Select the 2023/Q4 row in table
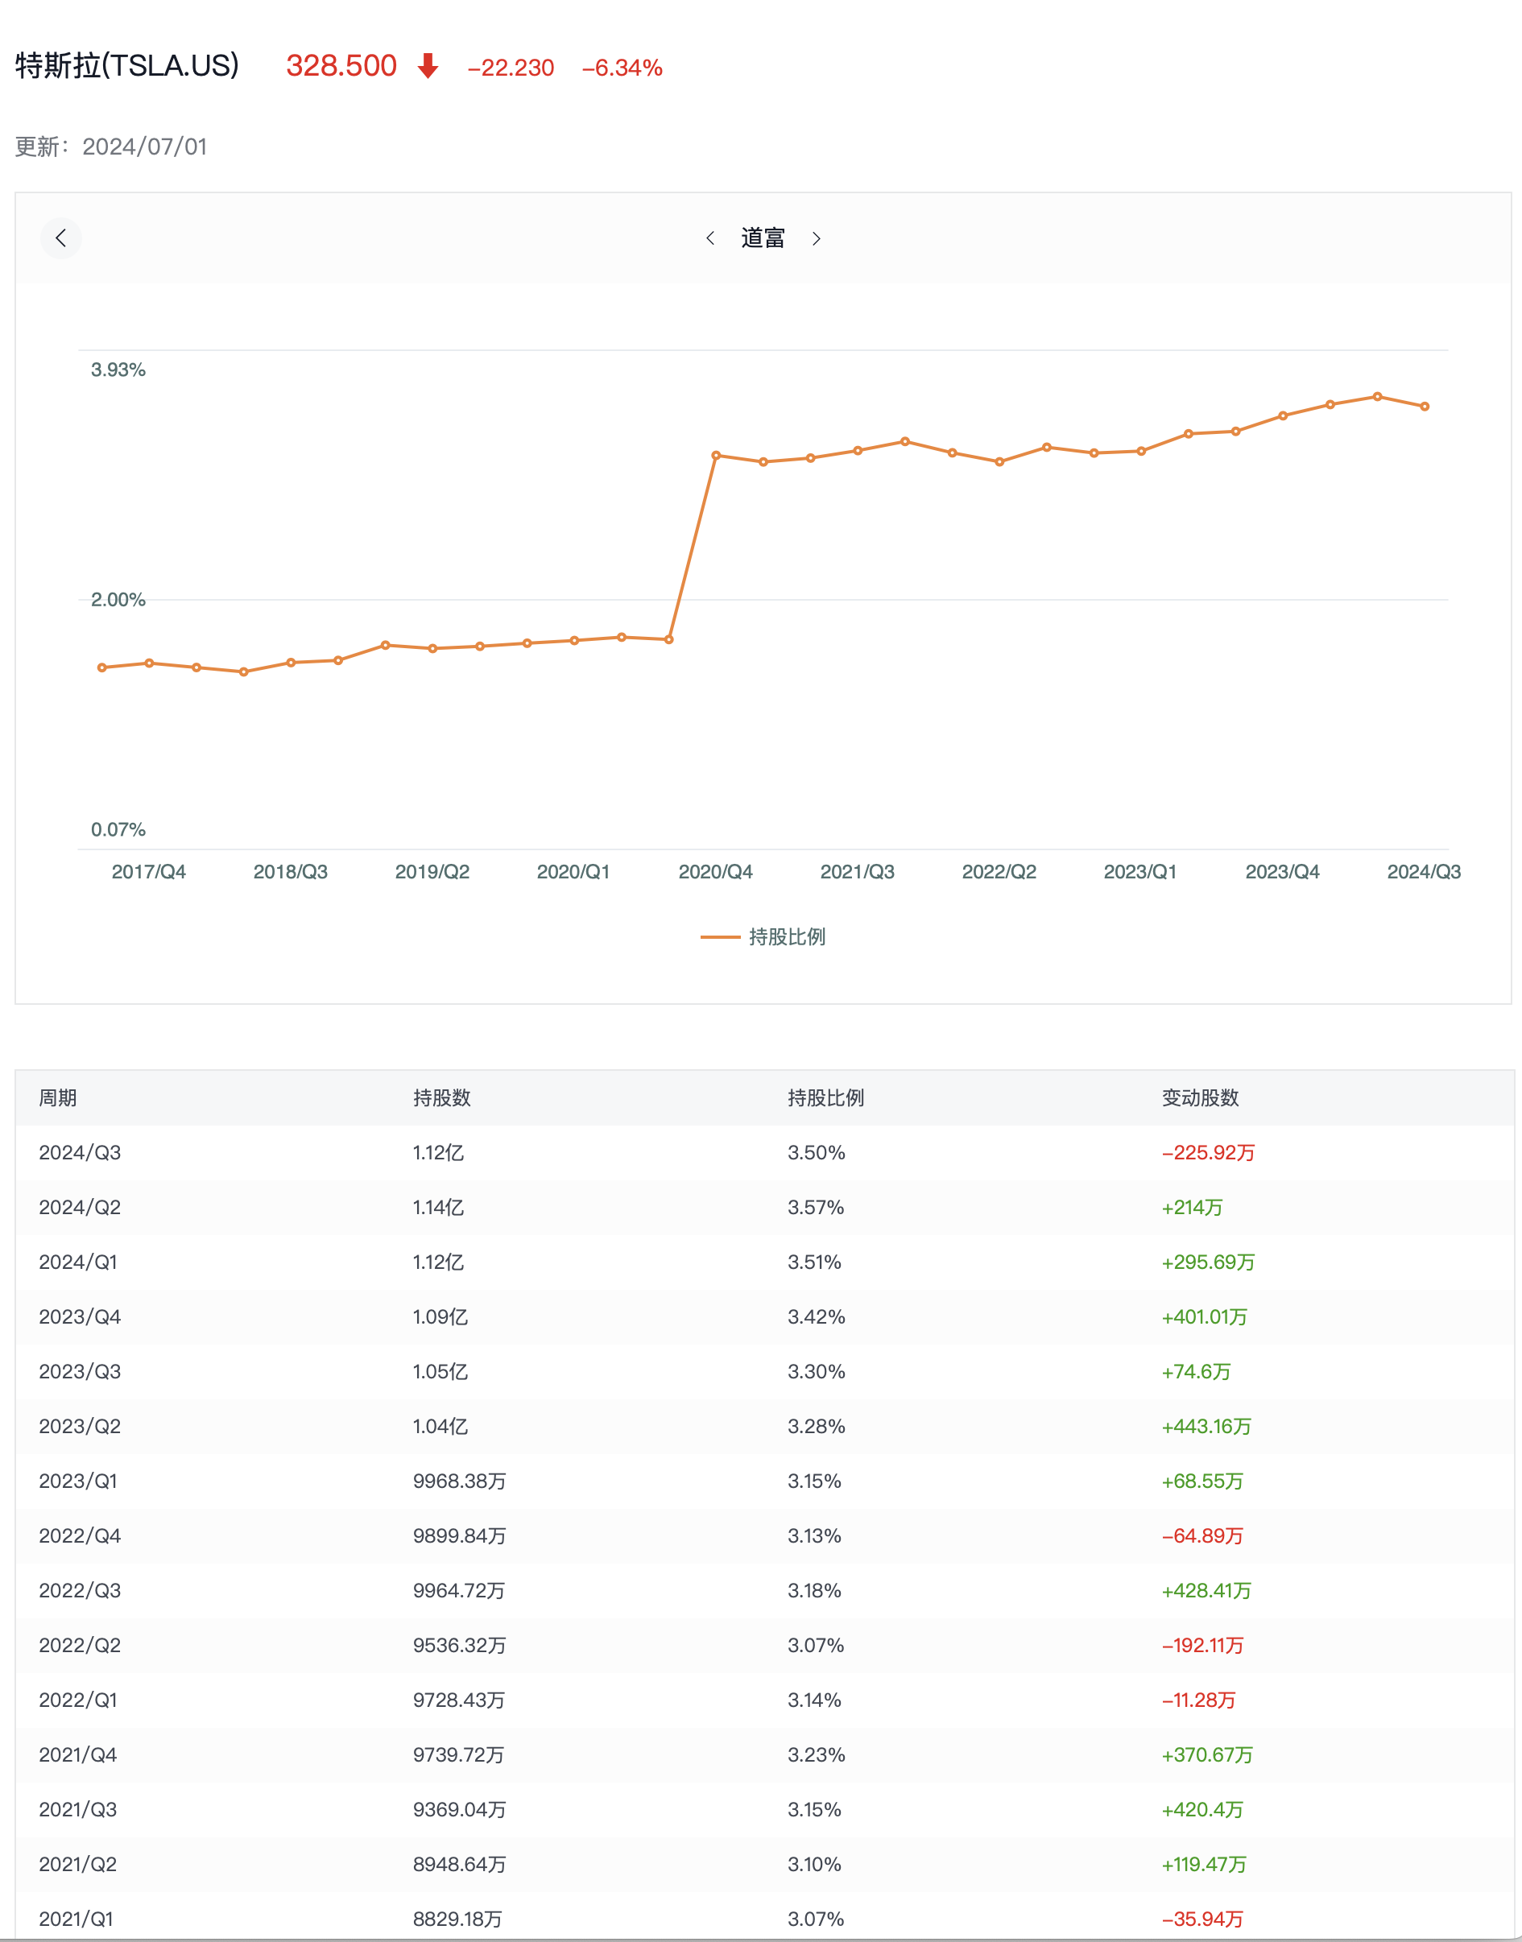1522x1942 pixels. point(764,1316)
